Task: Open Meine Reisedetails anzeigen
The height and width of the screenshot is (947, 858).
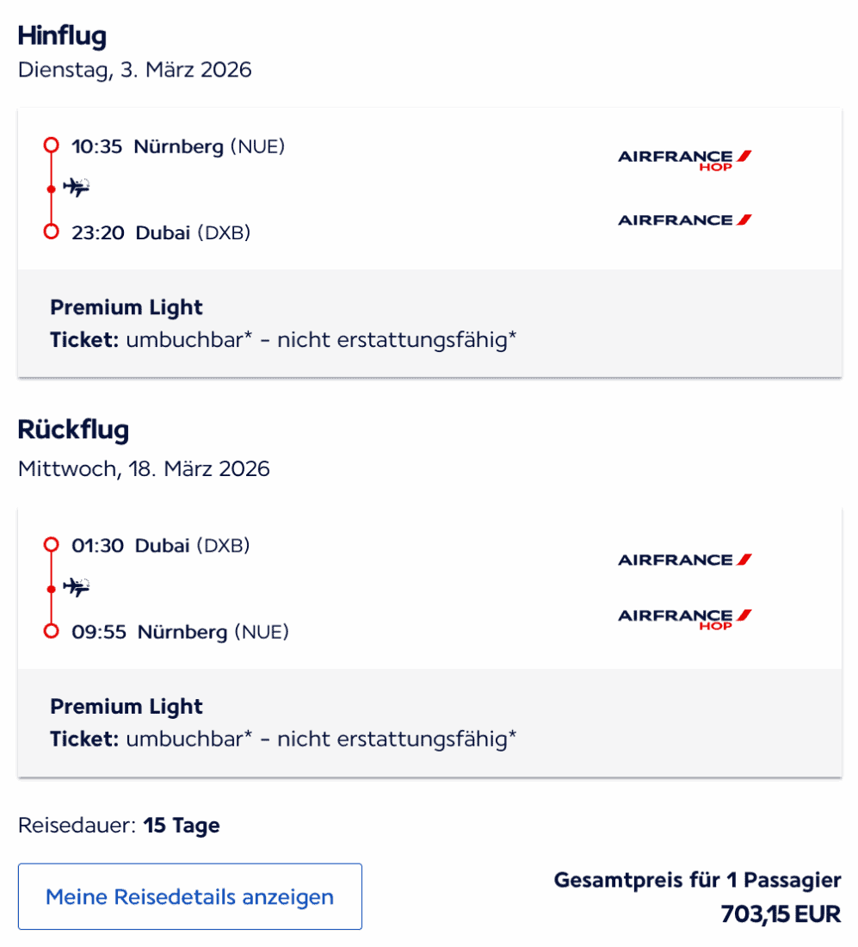Action: pos(189,896)
